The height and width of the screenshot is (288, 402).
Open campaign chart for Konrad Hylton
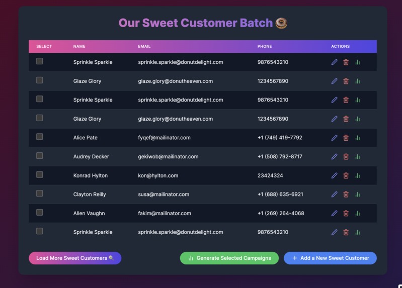tap(358, 175)
